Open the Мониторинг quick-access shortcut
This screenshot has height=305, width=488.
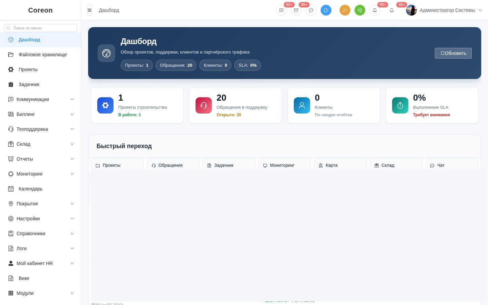[285, 164]
